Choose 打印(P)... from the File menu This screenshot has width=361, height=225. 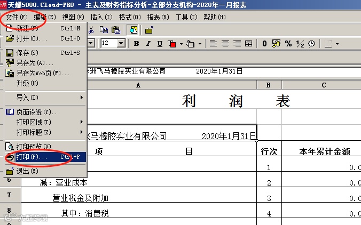[x=45, y=157]
